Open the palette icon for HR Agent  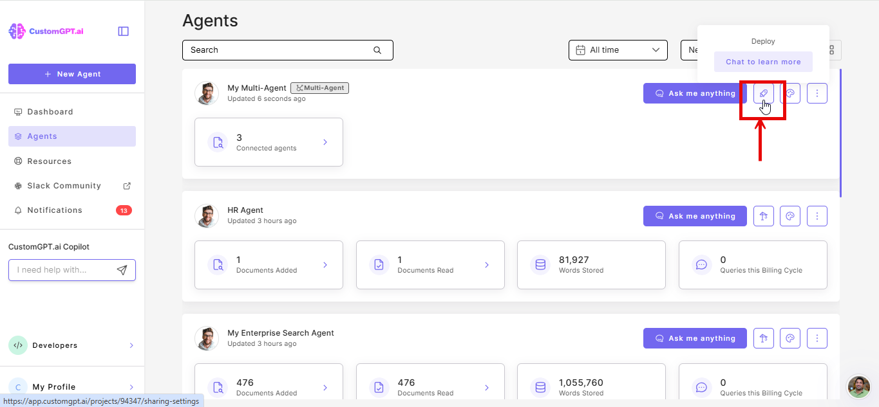click(x=790, y=216)
